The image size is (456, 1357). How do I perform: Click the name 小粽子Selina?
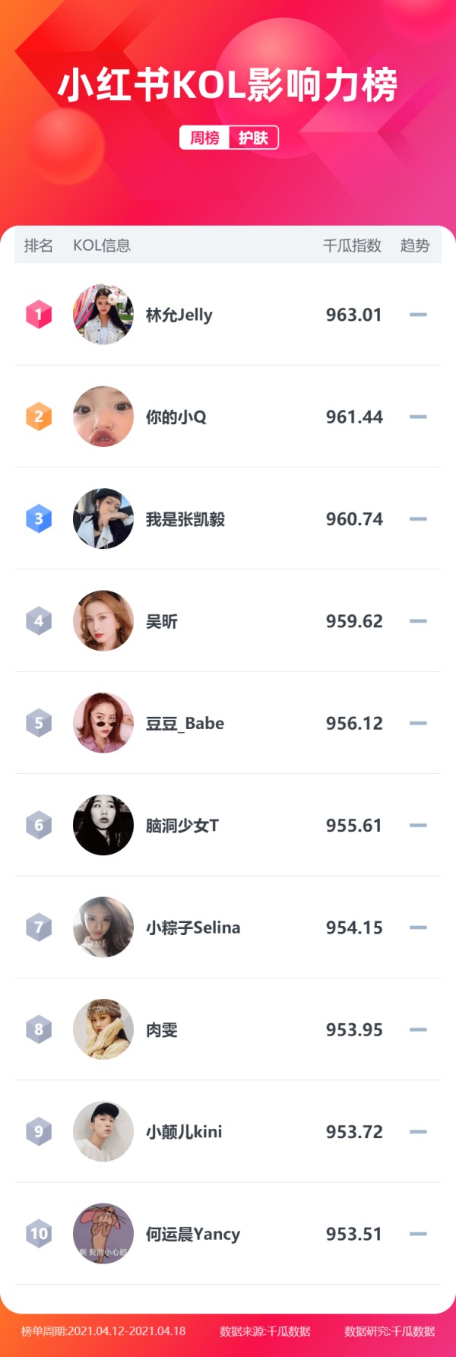(193, 927)
